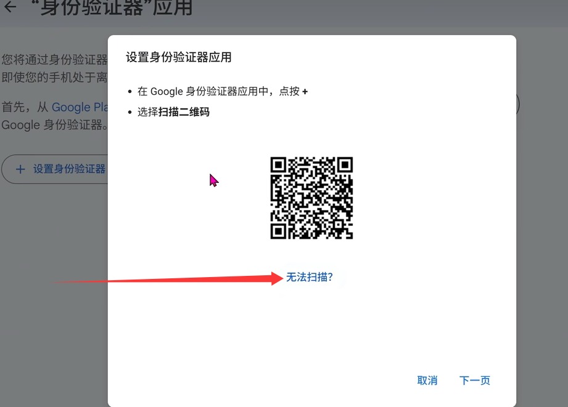568x407 pixels.
Task: Open the 无法扫描? link
Action: tap(309, 277)
